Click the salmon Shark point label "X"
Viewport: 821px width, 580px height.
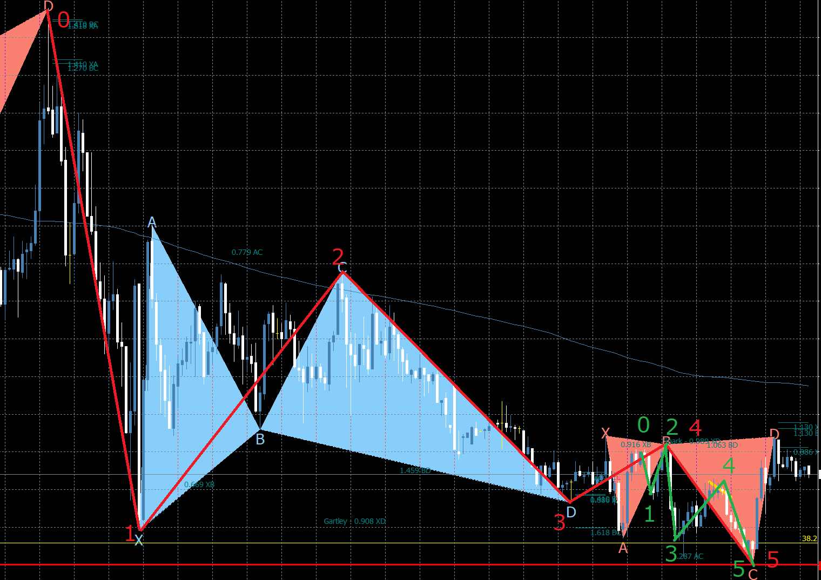[605, 433]
